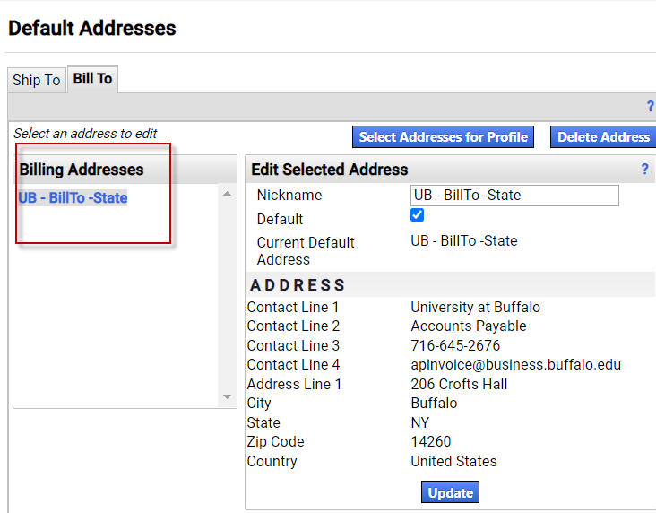Click the Edit Selected Address help icon
Image resolution: width=656 pixels, height=513 pixels.
pyautogui.click(x=644, y=169)
